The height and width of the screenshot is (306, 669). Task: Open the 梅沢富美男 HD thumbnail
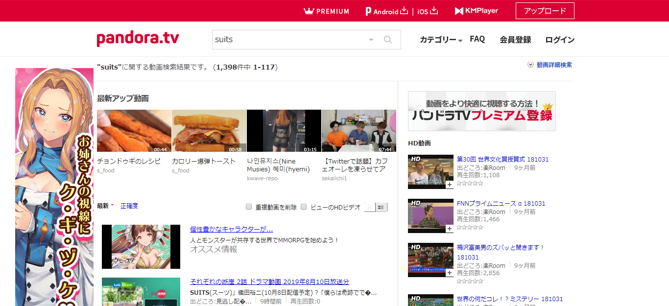pyautogui.click(x=430, y=260)
